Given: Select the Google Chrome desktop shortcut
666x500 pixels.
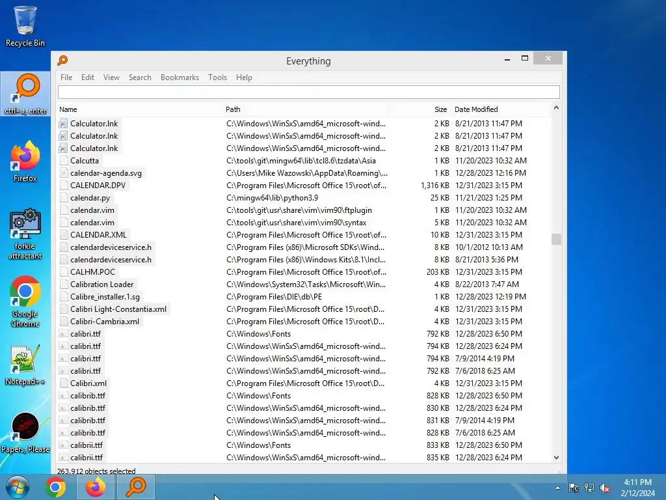Looking at the screenshot, I should click(25, 301).
